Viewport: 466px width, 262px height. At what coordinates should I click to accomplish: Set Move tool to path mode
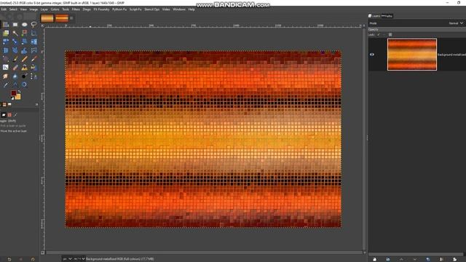(15, 115)
